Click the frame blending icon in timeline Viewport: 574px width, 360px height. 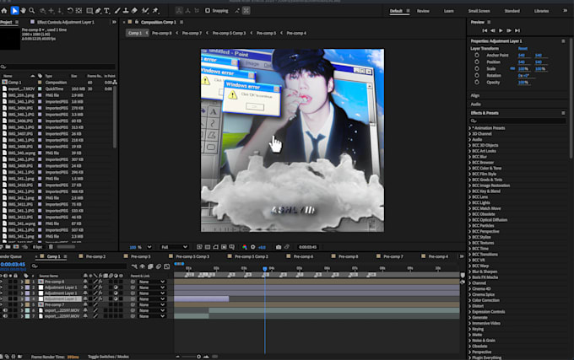(x=150, y=266)
